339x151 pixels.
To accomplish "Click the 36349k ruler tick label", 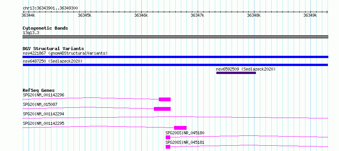I will [x=310, y=15].
